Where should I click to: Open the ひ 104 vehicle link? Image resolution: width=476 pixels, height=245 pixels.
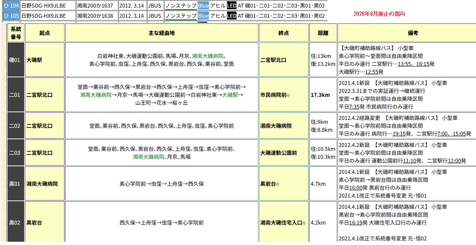(x=11, y=6)
